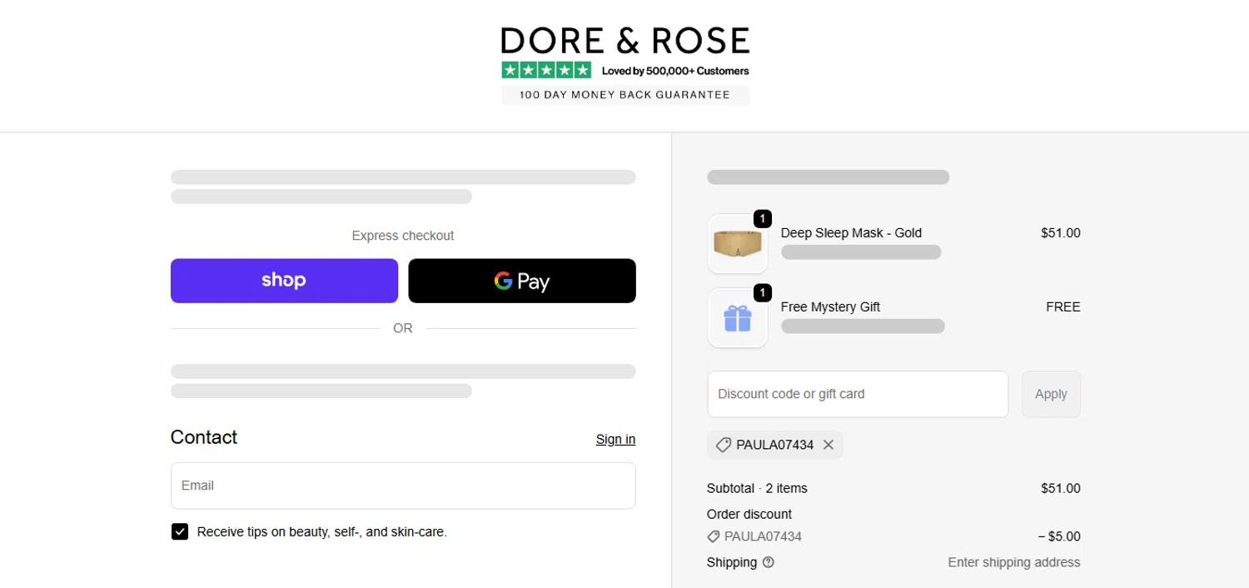
Task: Remove the PAULA07434 discount code
Action: coord(829,445)
